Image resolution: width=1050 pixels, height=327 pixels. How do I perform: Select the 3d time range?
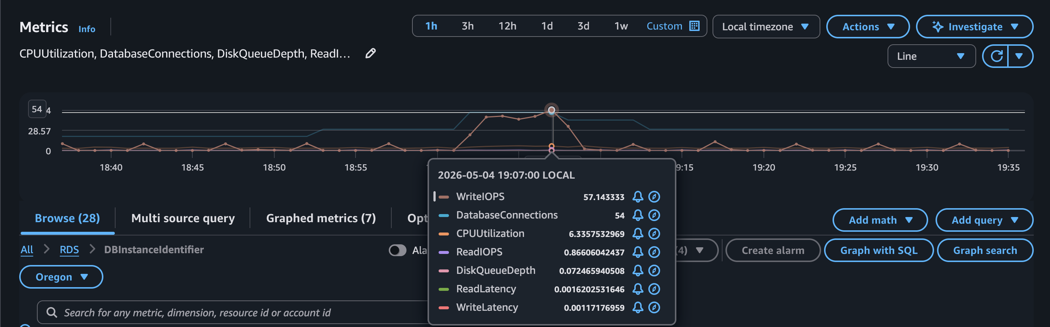pyautogui.click(x=583, y=26)
